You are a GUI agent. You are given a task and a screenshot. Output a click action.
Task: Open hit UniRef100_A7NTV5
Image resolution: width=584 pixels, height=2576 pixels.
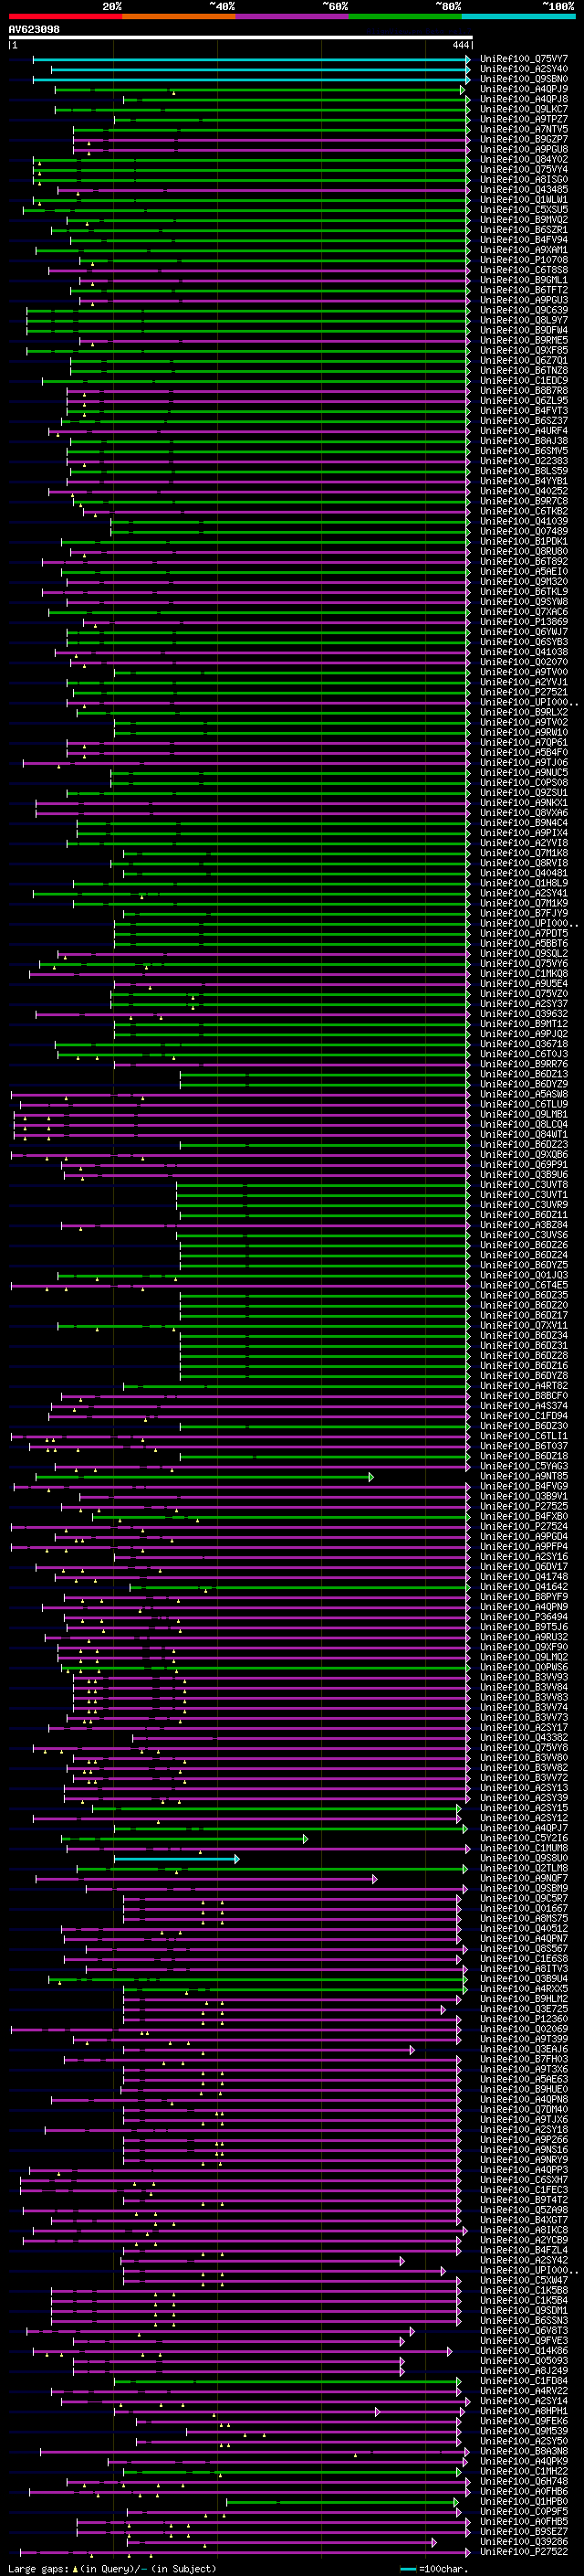523,129
